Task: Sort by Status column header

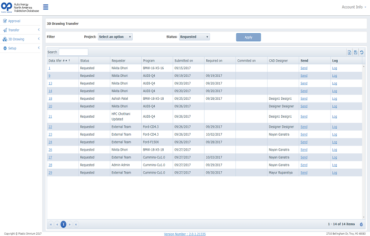Action: [x=94, y=61]
